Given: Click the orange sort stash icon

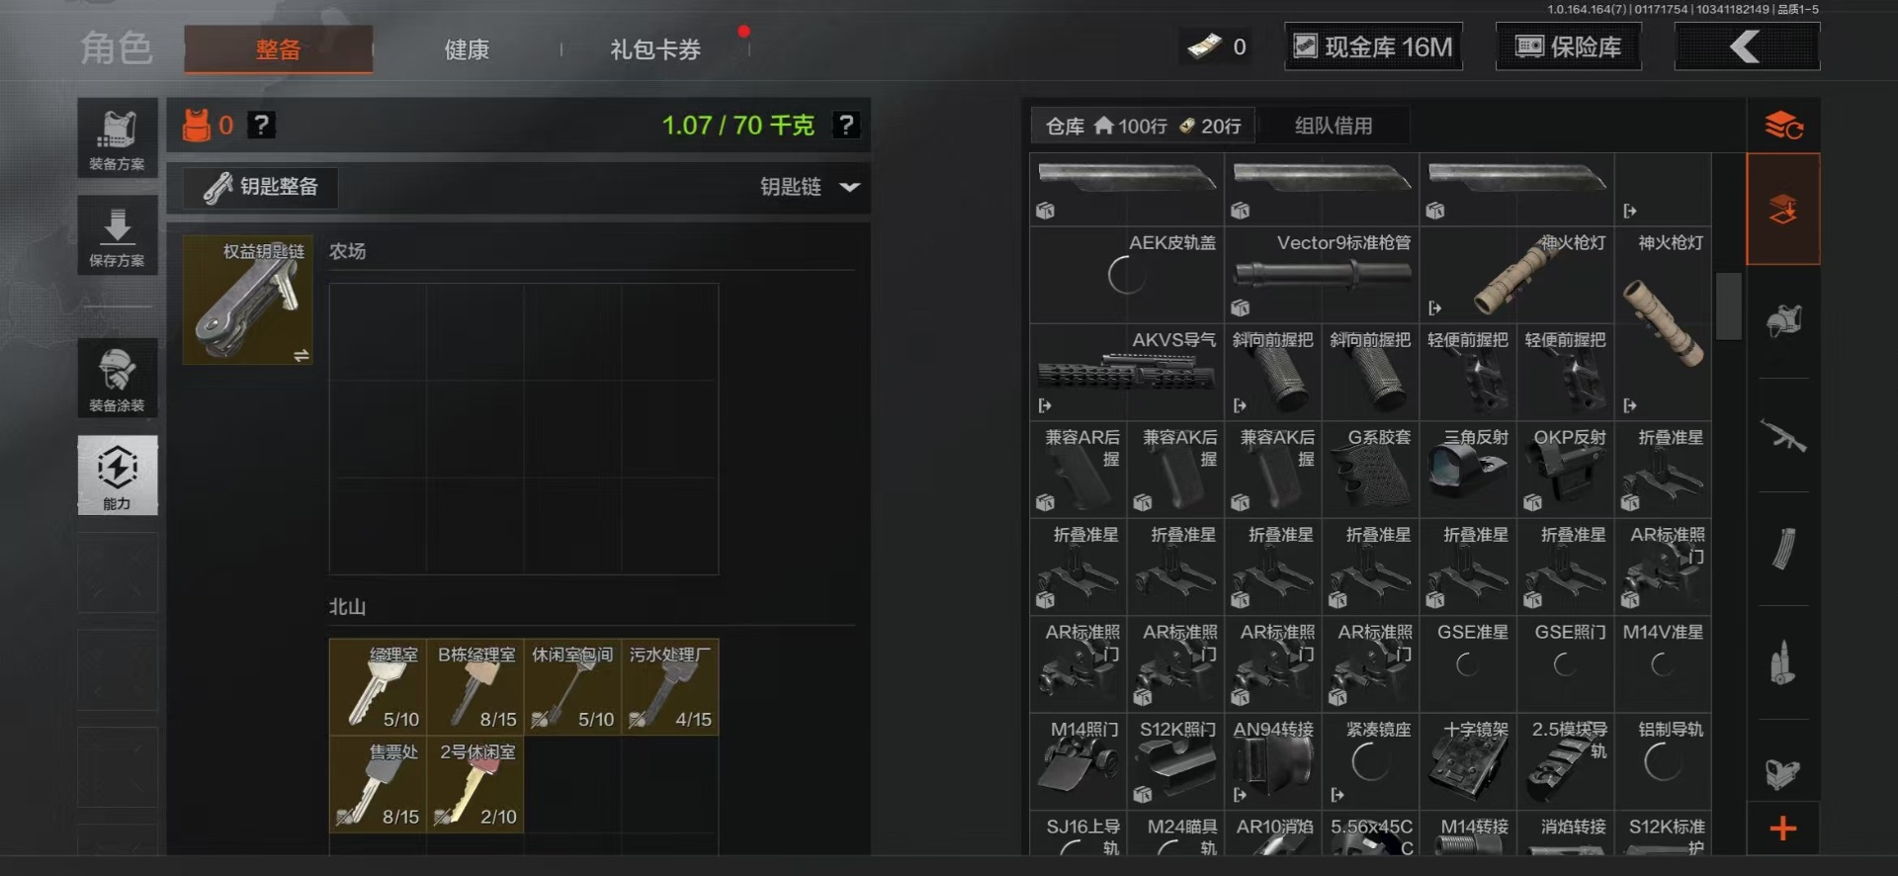Looking at the screenshot, I should (1783, 126).
